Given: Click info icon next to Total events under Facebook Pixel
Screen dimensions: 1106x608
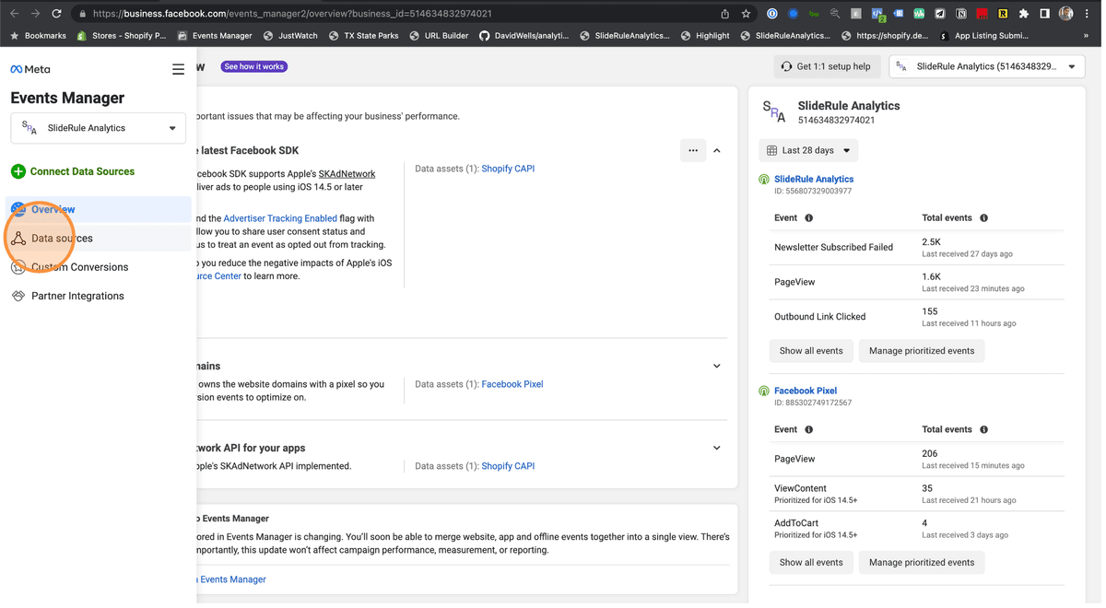Looking at the screenshot, I should [984, 429].
